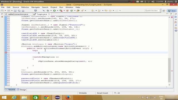178x100 pixels.
Task: Click inside the Quick Access field
Action: point(152,11)
